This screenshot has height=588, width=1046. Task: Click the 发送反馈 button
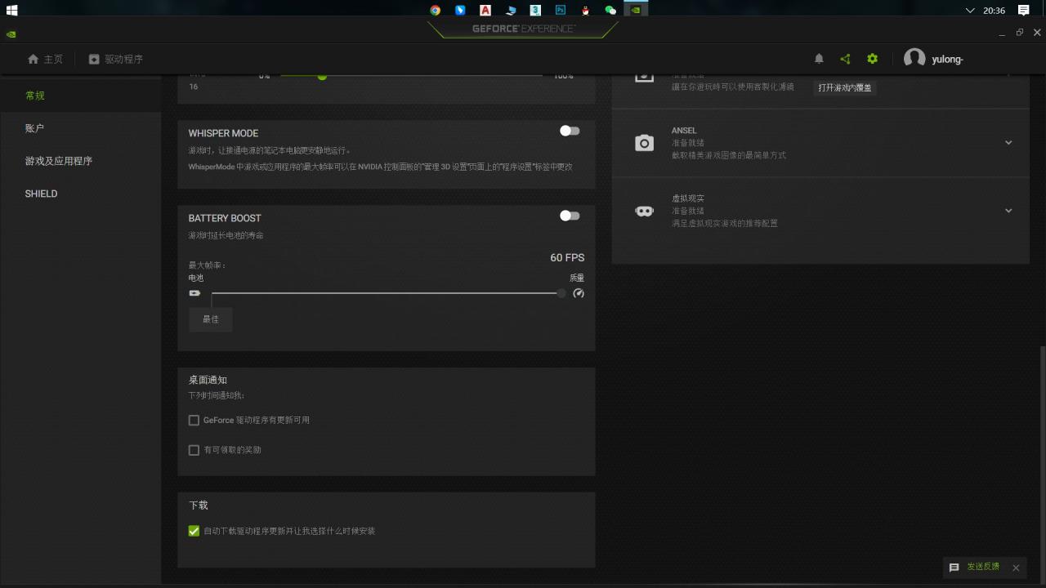click(983, 567)
